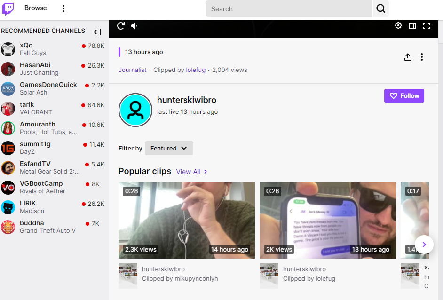Click 'Clipped by lolefug' under second clip
Screen dimensions: 443x300
click(x=309, y=279)
